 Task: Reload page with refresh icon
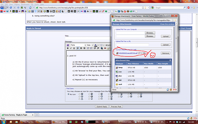(11, 8)
